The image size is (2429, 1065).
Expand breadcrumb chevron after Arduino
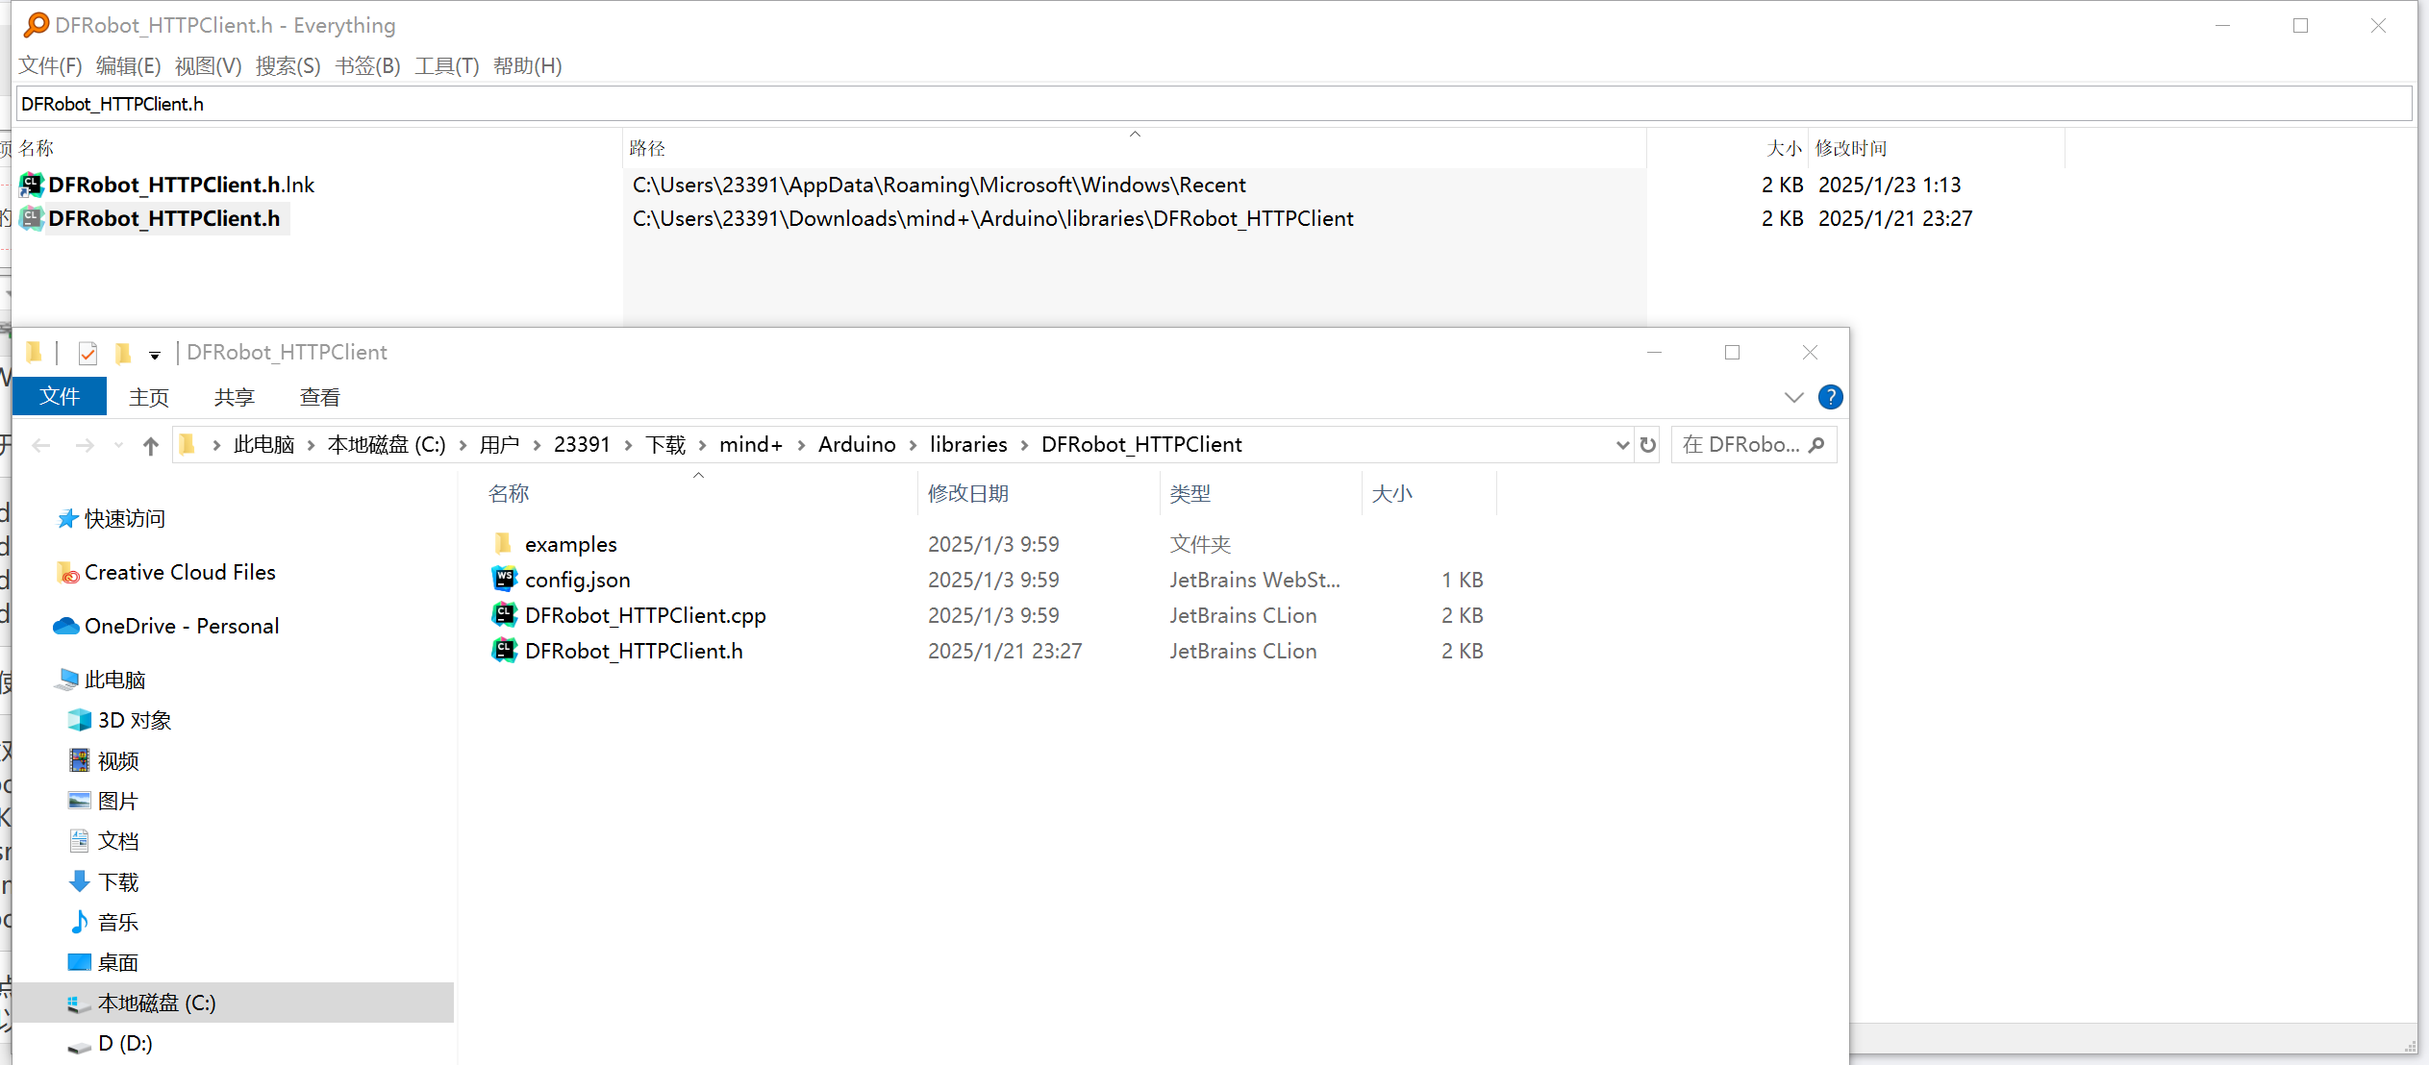913,445
